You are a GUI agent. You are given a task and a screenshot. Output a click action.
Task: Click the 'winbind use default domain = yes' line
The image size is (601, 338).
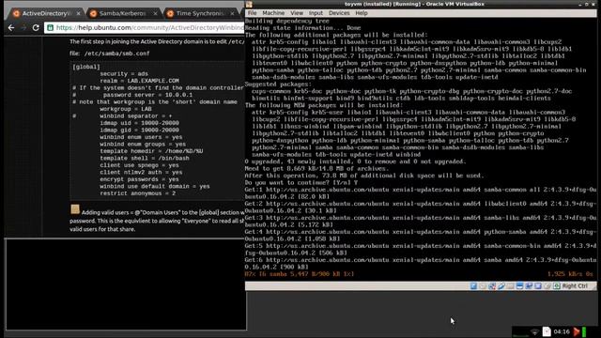[x=155, y=187]
